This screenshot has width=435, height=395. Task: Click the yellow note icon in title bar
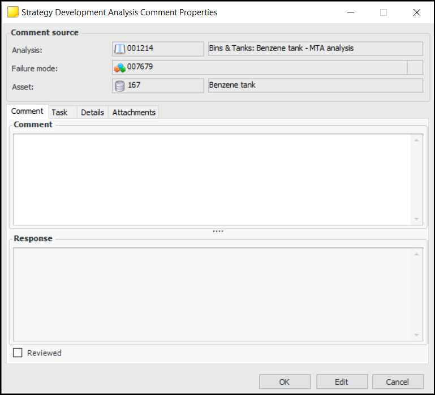point(13,12)
